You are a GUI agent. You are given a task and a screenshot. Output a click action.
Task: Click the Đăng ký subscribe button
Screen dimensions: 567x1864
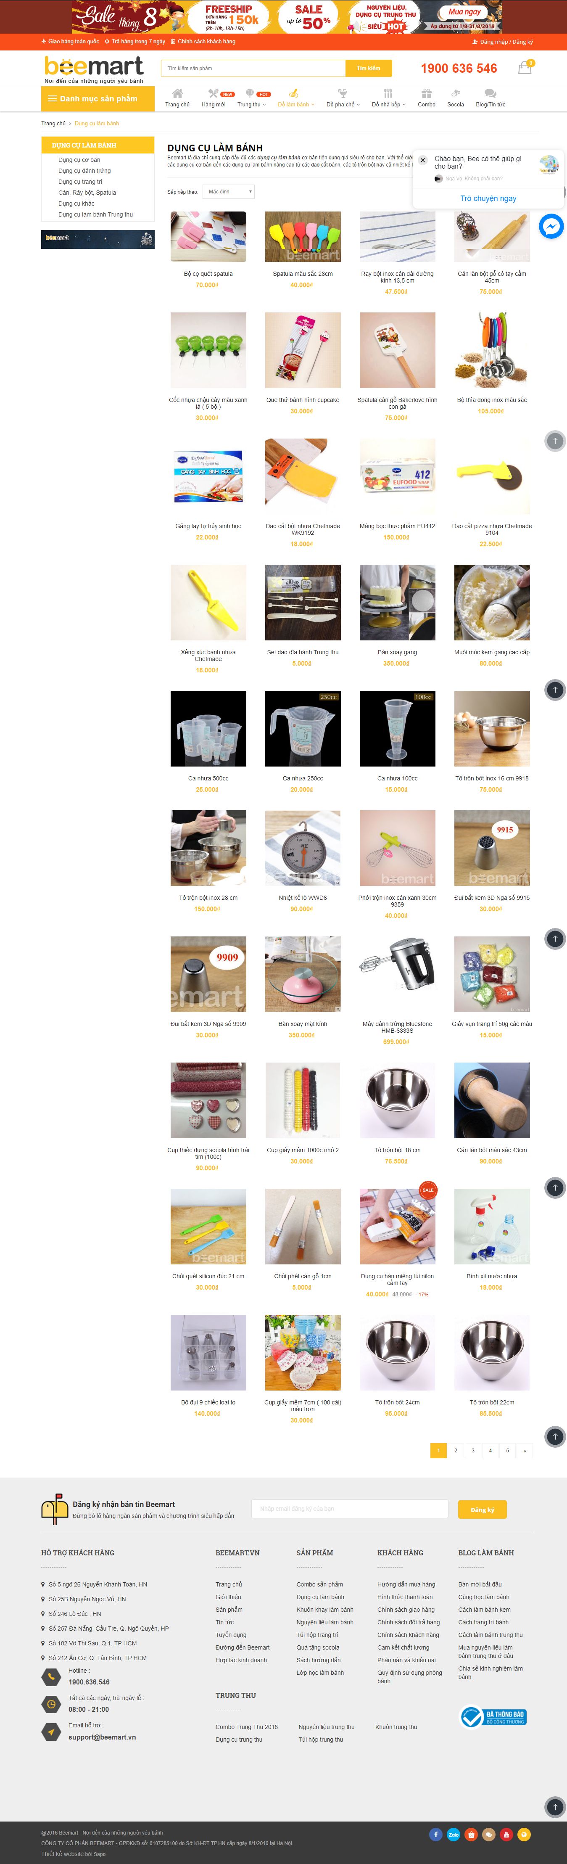coord(483,1510)
